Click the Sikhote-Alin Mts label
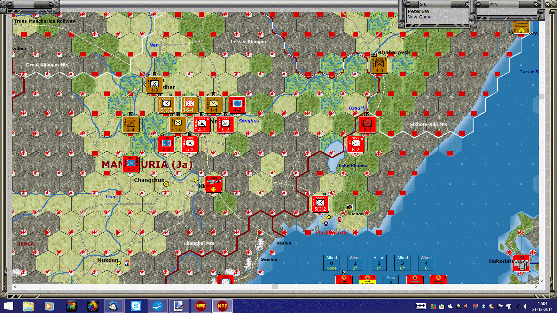The width and height of the screenshot is (557, 313). tap(429, 124)
